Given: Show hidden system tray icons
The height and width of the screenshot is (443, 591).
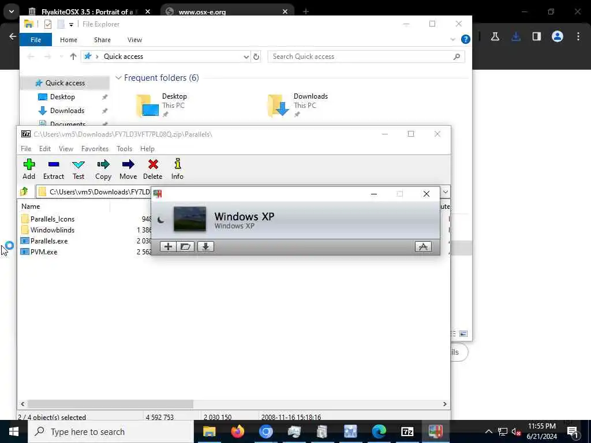Looking at the screenshot, I should (488, 431).
